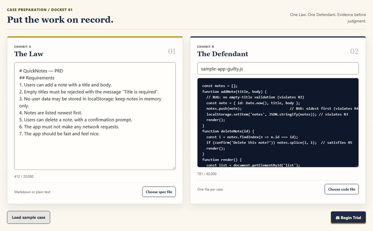Click code line "function addNote(title, body) {"
Screen dimensions: 373x231
[234, 91]
